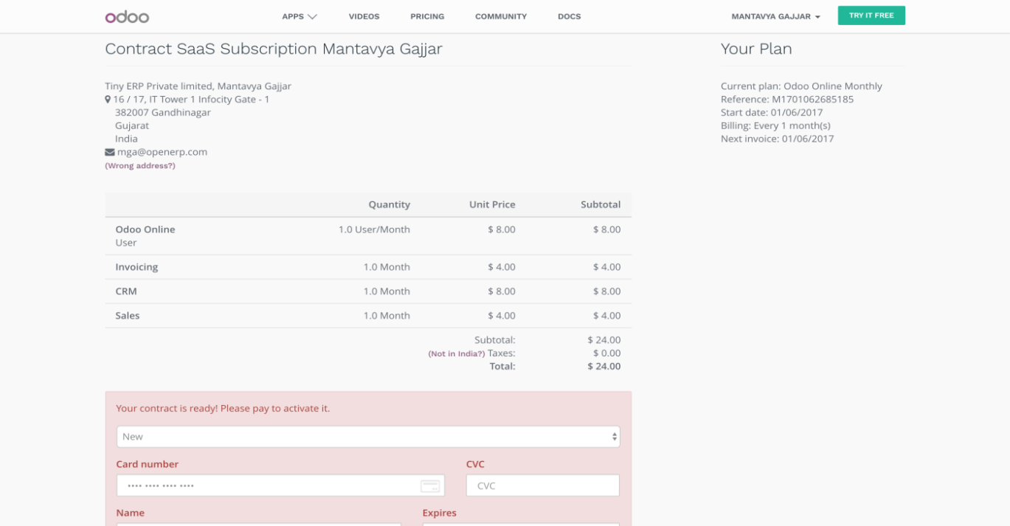Click the Your Plan heading

tap(756, 49)
